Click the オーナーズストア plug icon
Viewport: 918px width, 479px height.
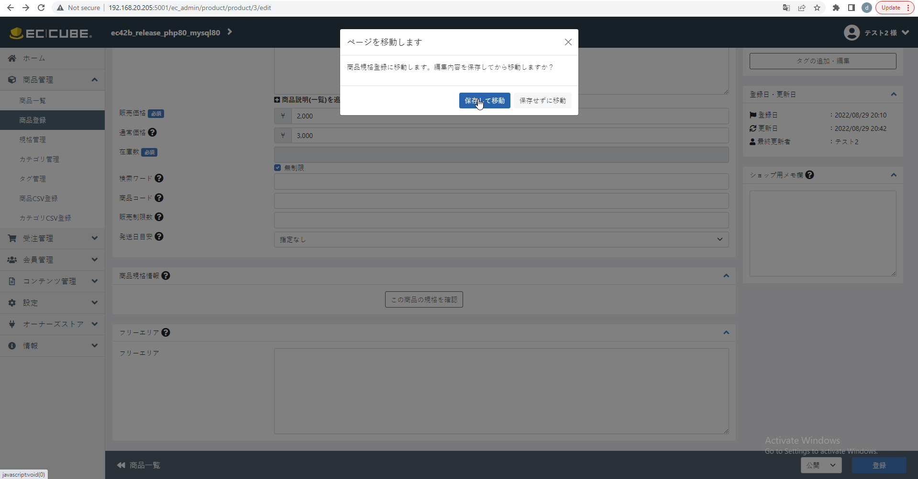pos(12,324)
